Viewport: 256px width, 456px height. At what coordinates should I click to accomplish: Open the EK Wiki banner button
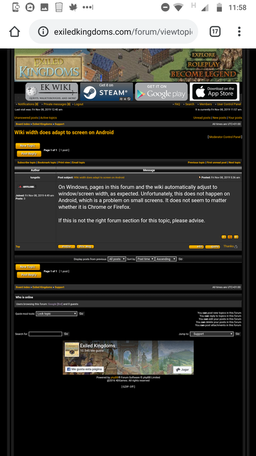point(52,92)
